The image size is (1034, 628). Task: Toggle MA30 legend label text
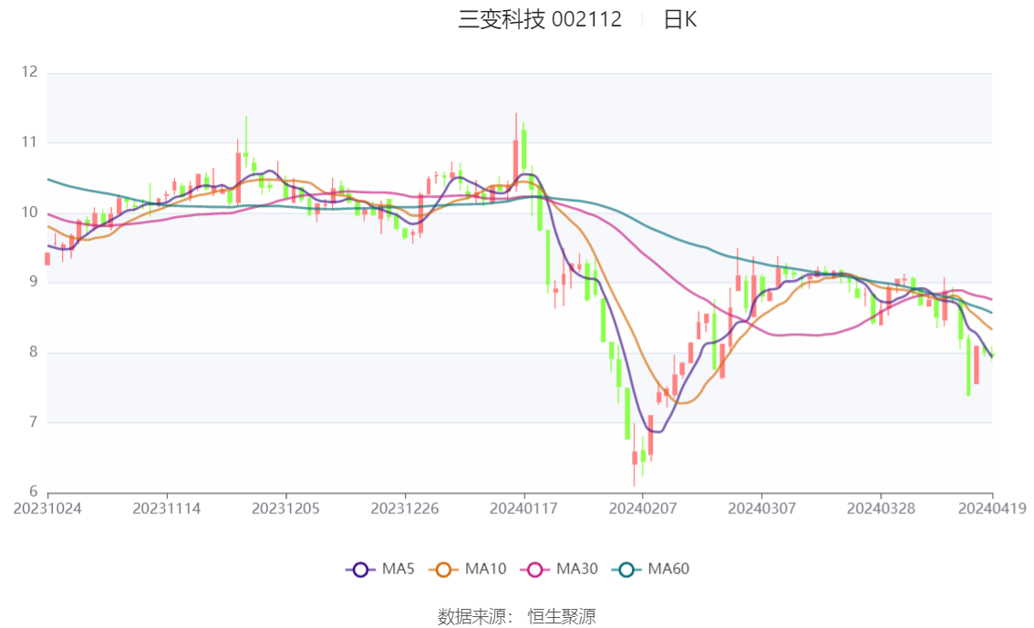tap(576, 570)
